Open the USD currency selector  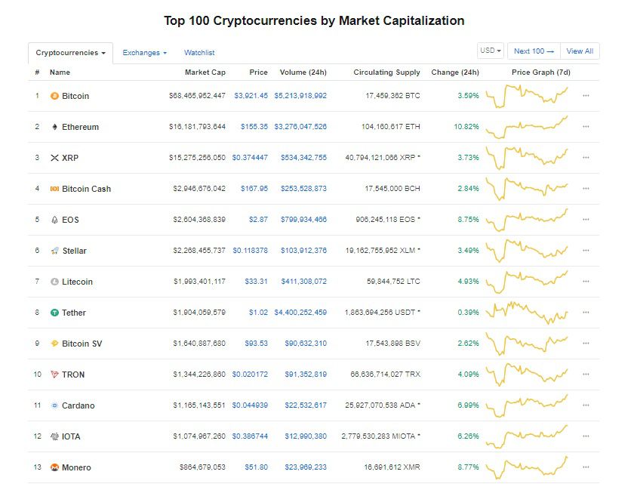tap(491, 51)
